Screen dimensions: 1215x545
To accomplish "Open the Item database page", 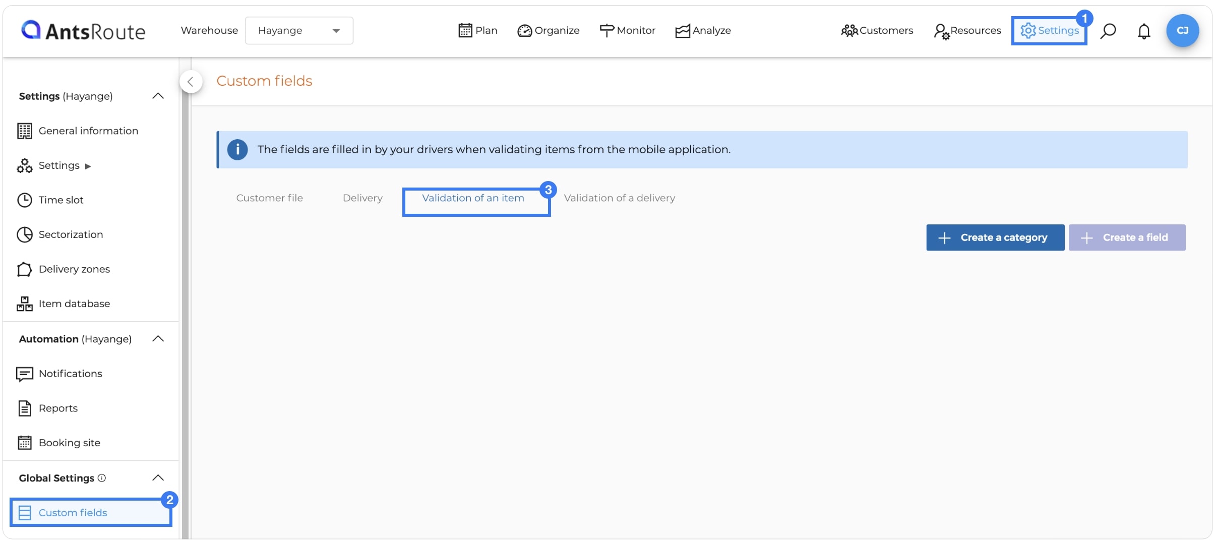I will [74, 304].
